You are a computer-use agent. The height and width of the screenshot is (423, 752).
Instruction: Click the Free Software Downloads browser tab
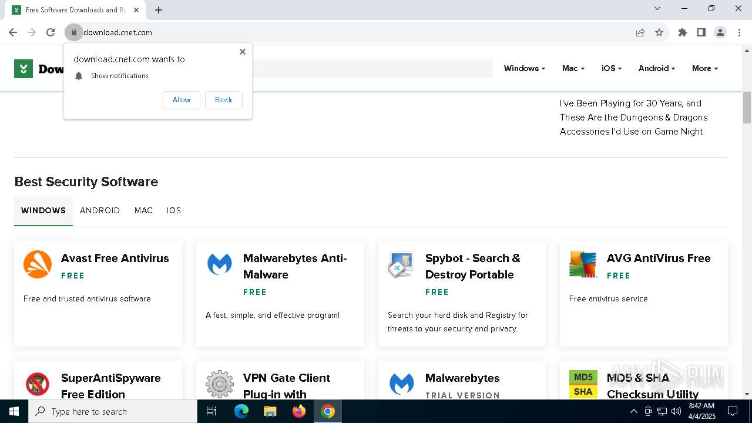pos(76,10)
